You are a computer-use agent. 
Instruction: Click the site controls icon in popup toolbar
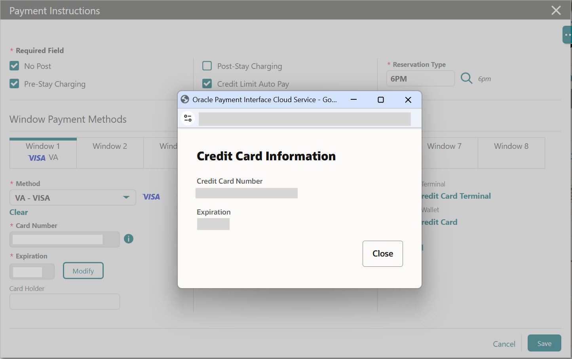pos(188,118)
